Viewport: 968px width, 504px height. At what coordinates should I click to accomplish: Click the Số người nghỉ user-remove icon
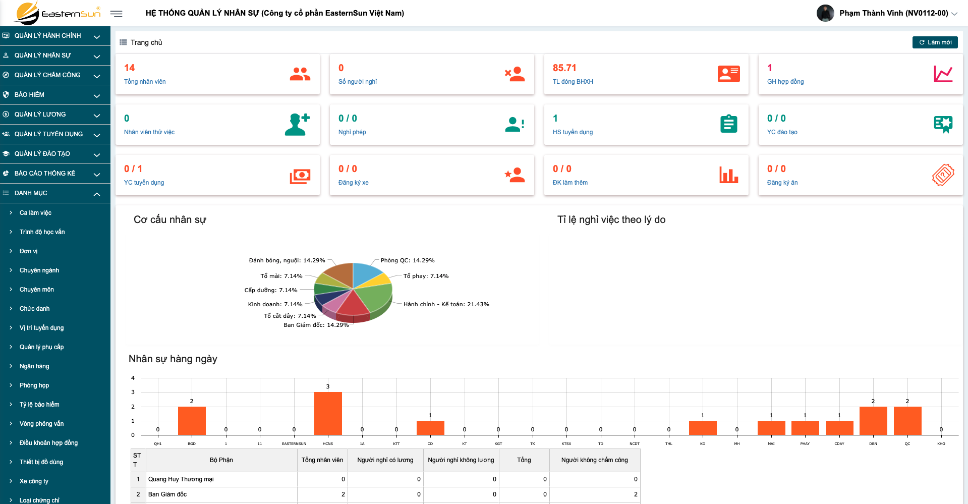[x=514, y=74]
